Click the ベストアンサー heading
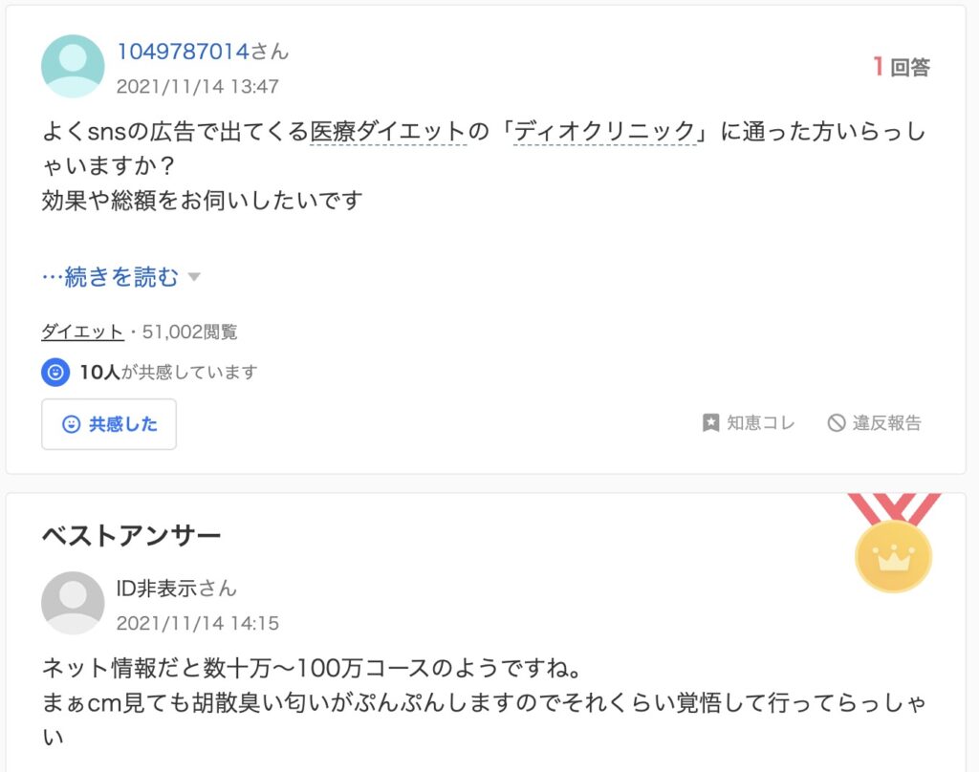This screenshot has width=979, height=772. (x=131, y=535)
